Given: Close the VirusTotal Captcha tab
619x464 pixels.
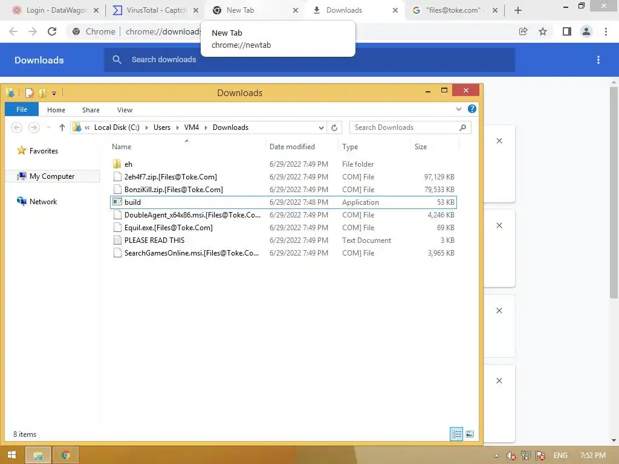Looking at the screenshot, I should pyautogui.click(x=196, y=10).
